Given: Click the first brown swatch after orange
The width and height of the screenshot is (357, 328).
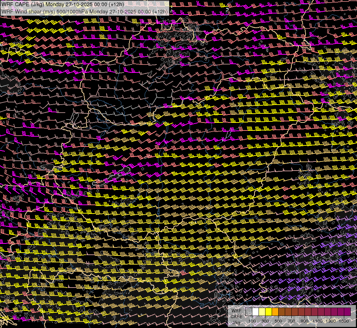Looking at the screenshot, I should click(x=282, y=312).
